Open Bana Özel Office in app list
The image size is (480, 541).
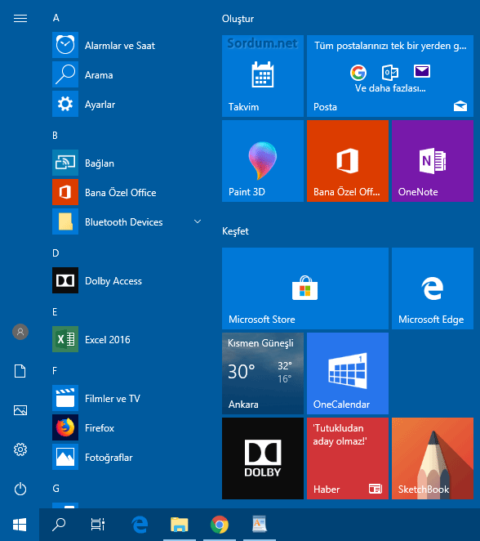pos(65,192)
